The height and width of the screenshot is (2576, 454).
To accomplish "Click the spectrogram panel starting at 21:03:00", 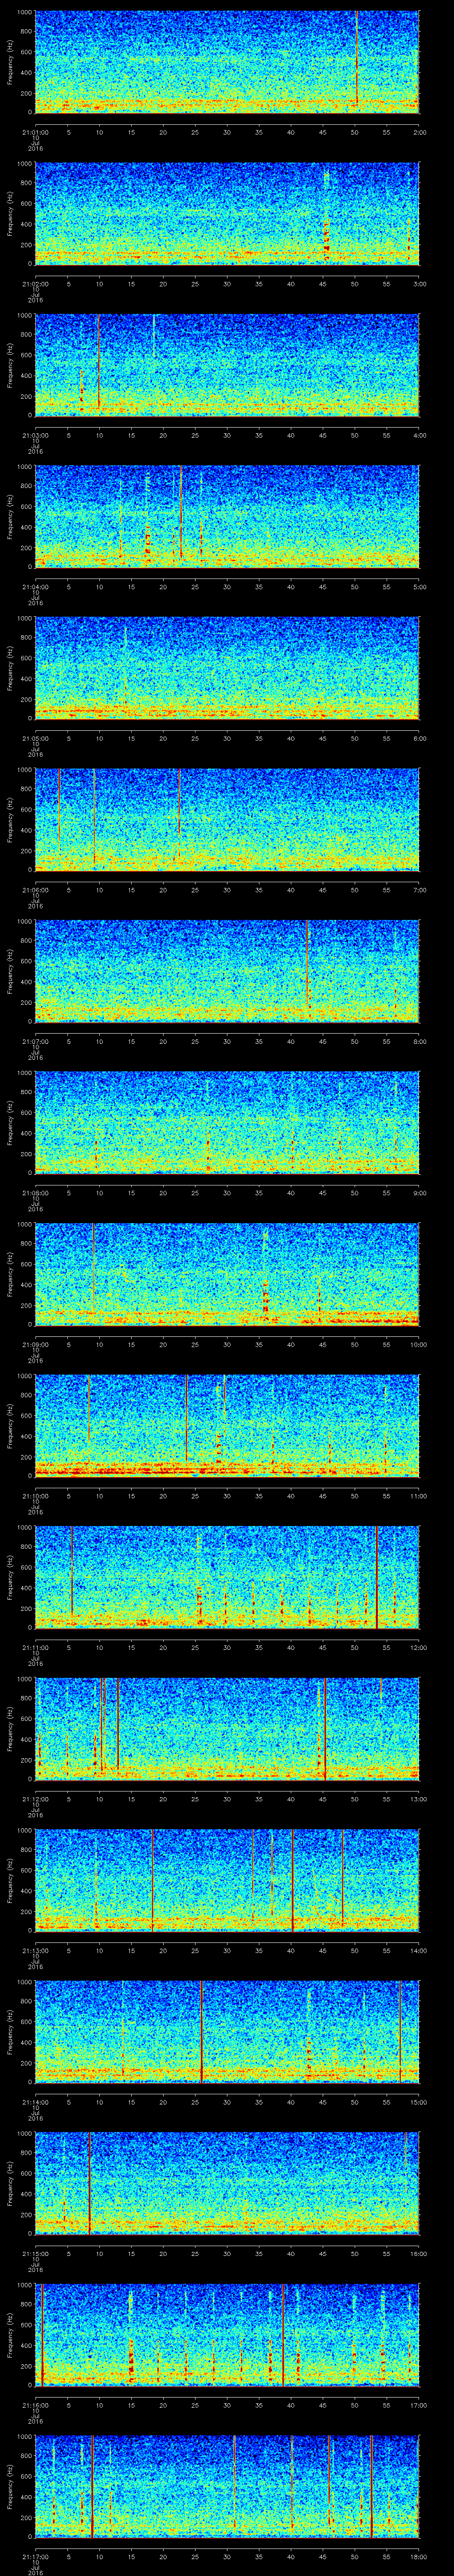I will pos(227,365).
